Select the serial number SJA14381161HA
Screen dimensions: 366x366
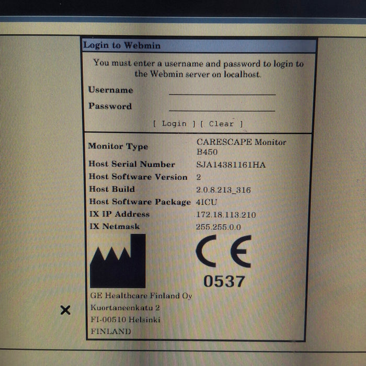(x=231, y=165)
